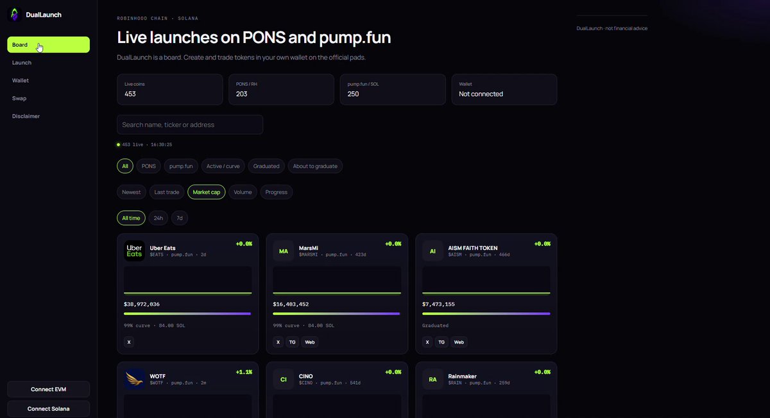Filter launches by PONS
Image resolution: width=770 pixels, height=418 pixels.
click(x=149, y=166)
